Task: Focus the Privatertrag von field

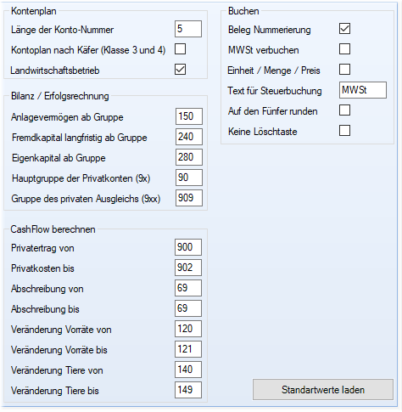Action: click(x=188, y=247)
